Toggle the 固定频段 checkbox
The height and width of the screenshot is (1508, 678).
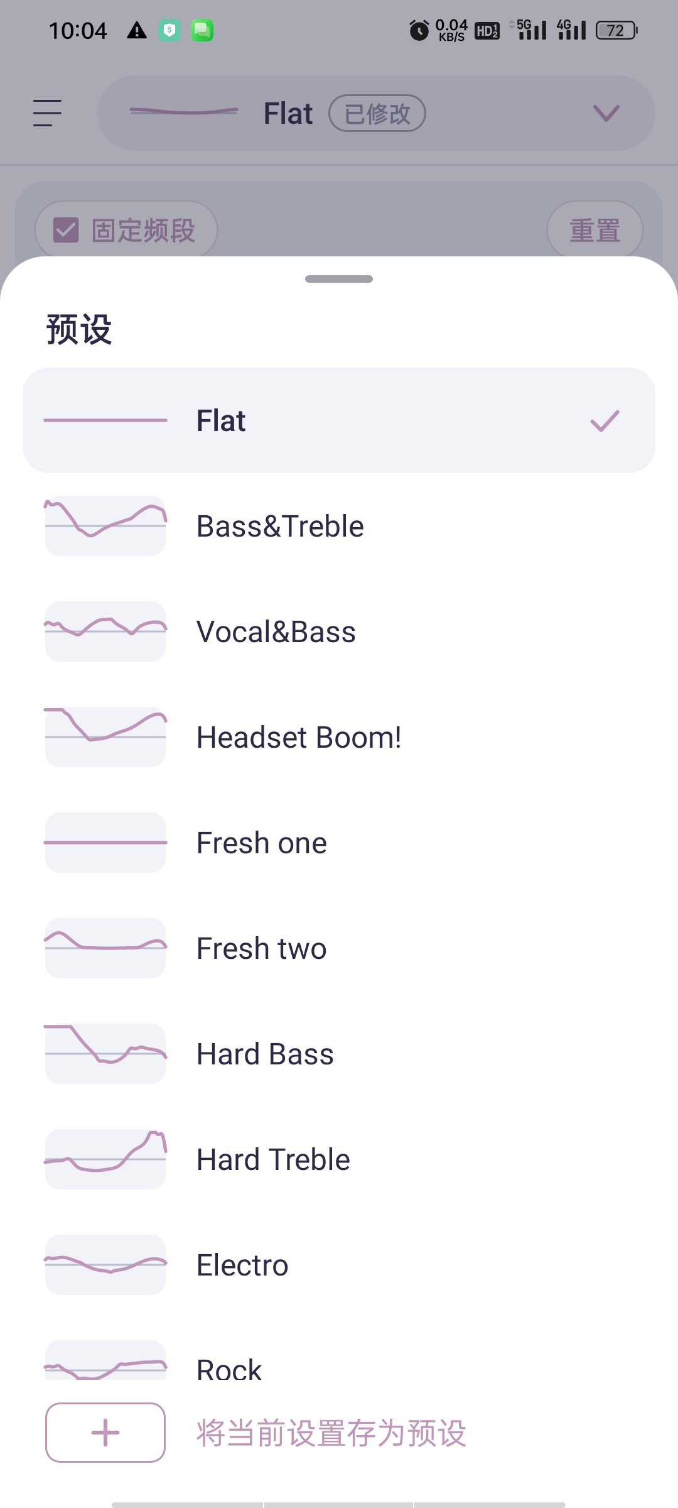pyautogui.click(x=66, y=230)
